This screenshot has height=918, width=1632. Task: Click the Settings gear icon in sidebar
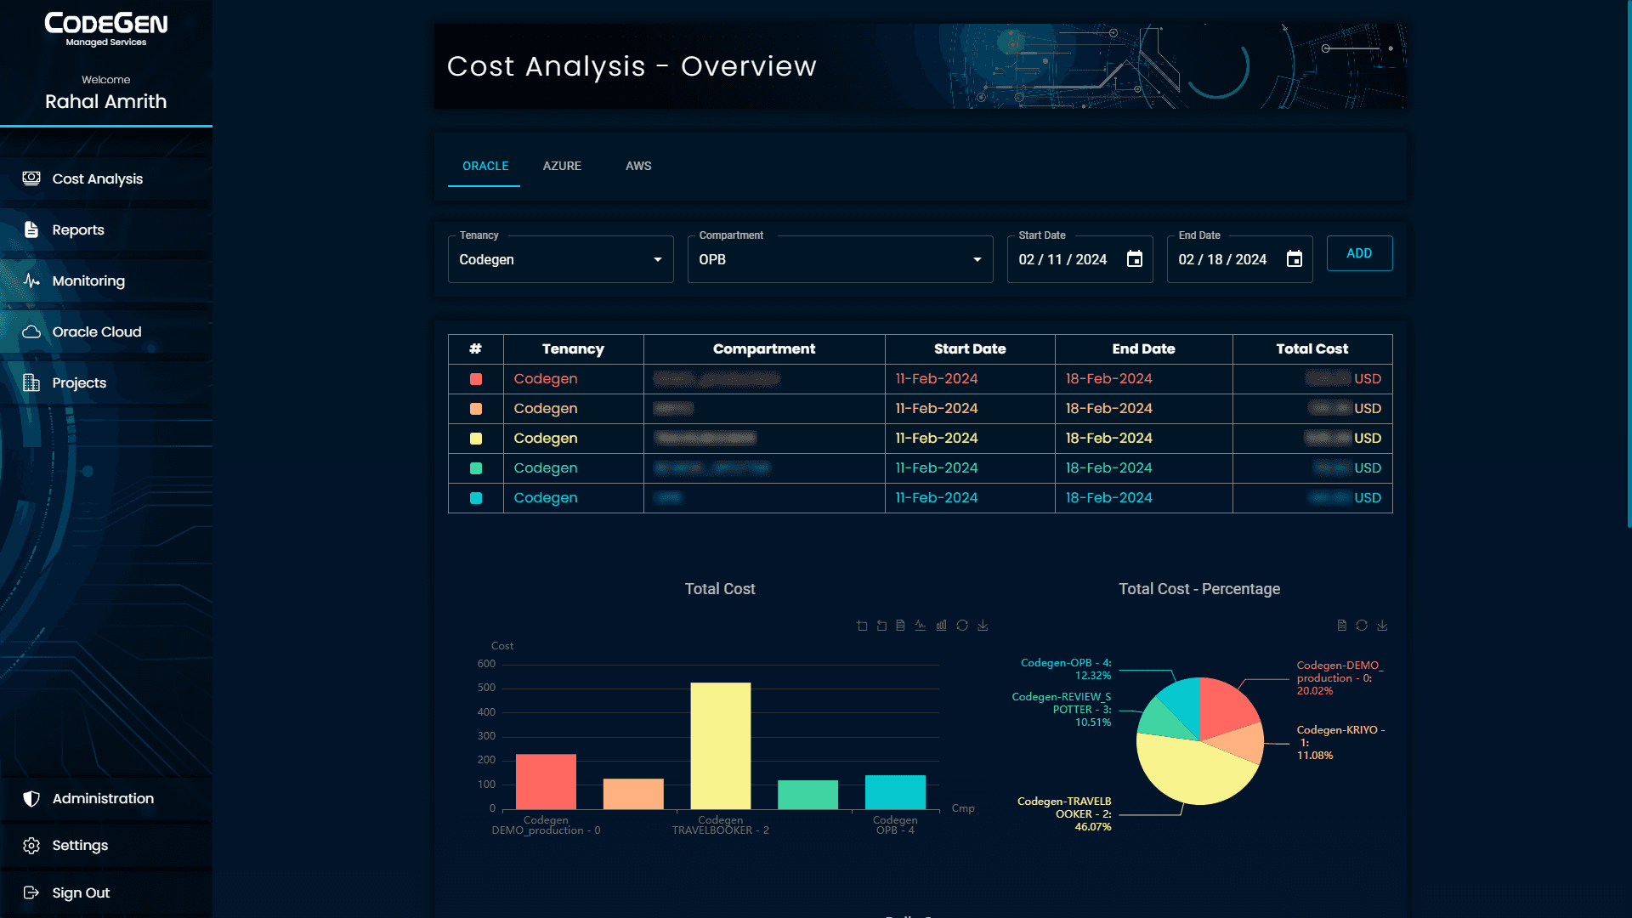click(x=31, y=846)
